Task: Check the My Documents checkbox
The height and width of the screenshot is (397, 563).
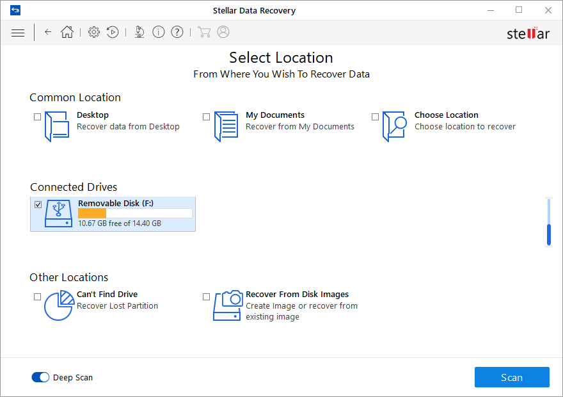Action: coord(206,117)
